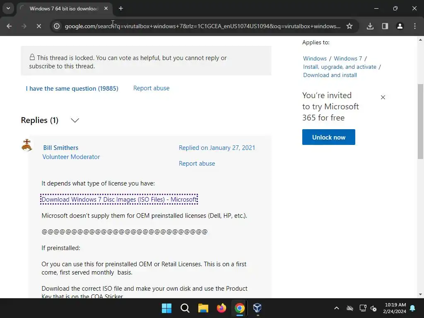Click the Windows category breadcrumb link
The height and width of the screenshot is (318, 424).
315,58
